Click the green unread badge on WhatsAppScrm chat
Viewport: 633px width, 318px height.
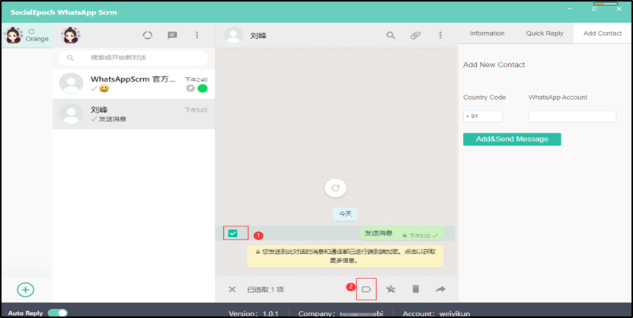pos(203,88)
